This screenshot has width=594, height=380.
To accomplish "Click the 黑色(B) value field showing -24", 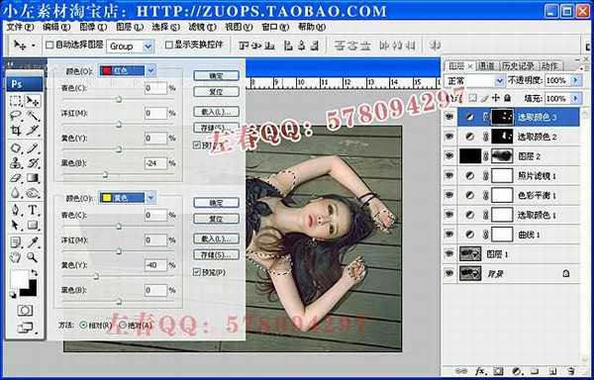I will click(x=155, y=163).
